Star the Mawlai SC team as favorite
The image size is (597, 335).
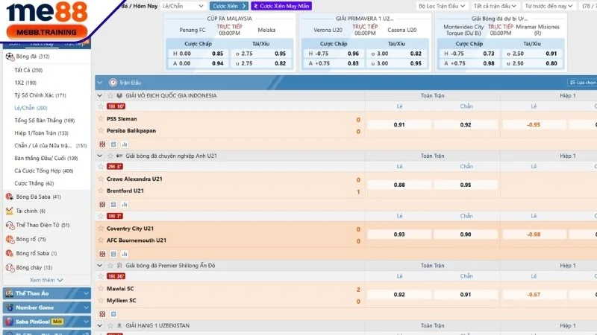(x=101, y=289)
